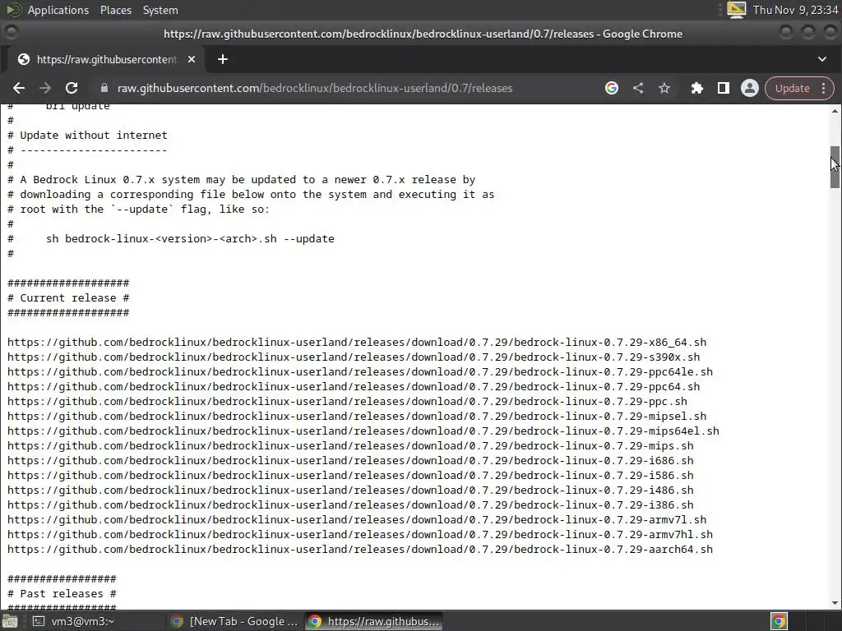Click the i486.sh release URL text
This screenshot has width=842, height=631.
pos(350,491)
